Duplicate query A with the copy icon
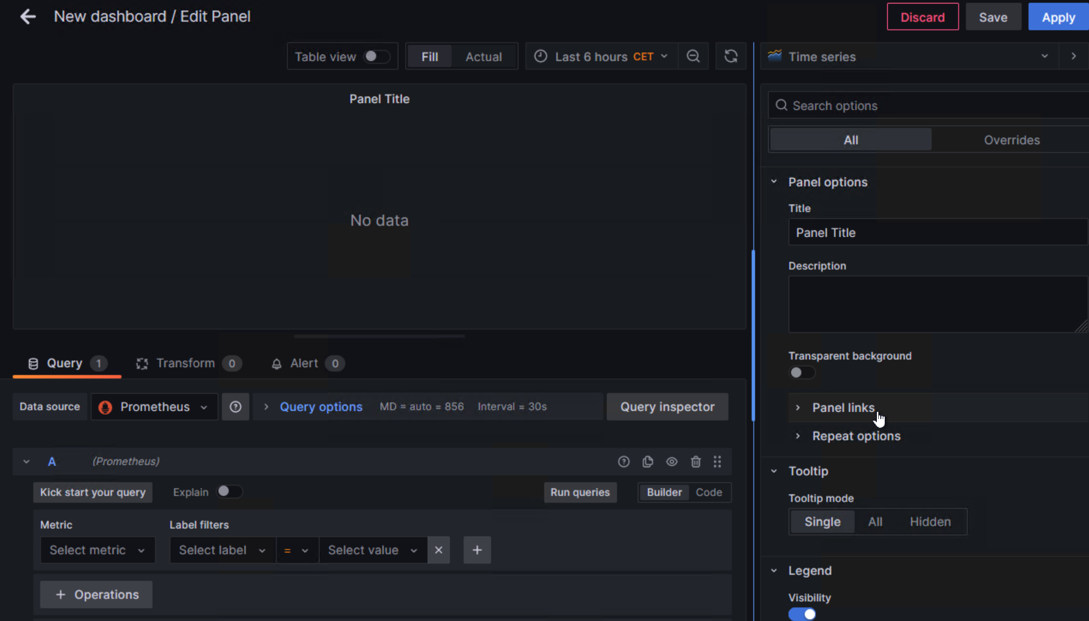The image size is (1089, 621). click(x=648, y=462)
